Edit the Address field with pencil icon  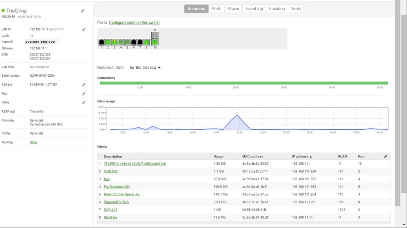pos(84,85)
